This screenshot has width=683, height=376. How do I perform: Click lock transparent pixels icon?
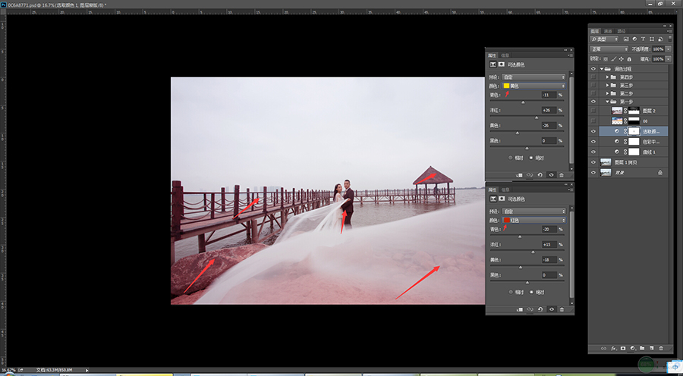point(606,59)
